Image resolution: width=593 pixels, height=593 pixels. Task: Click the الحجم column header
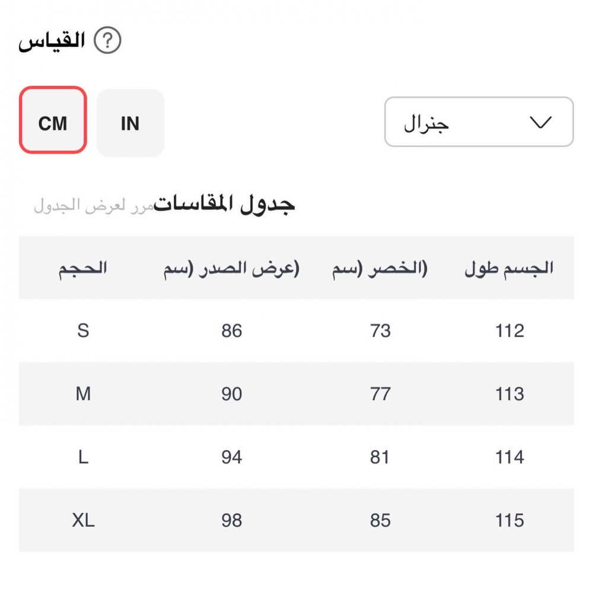(83, 268)
